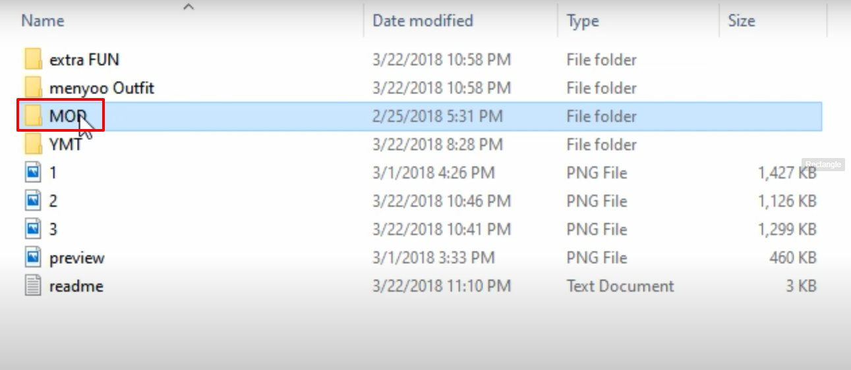Select the preview image file icon
This screenshot has height=370, width=851.
pos(34,257)
